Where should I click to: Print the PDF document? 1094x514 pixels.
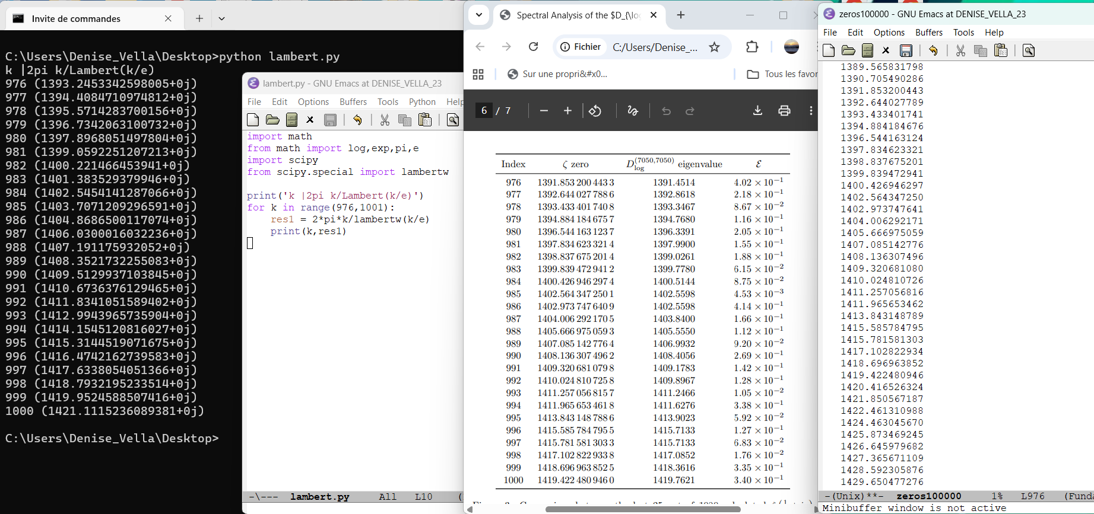tap(784, 111)
